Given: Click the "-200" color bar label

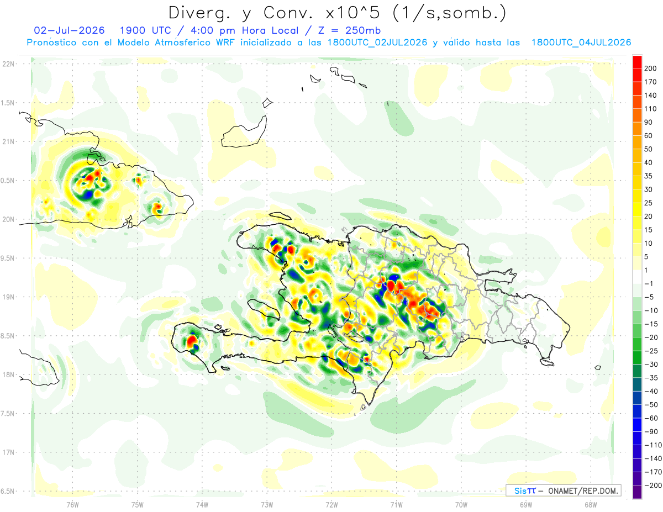Looking at the screenshot, I should [654, 485].
